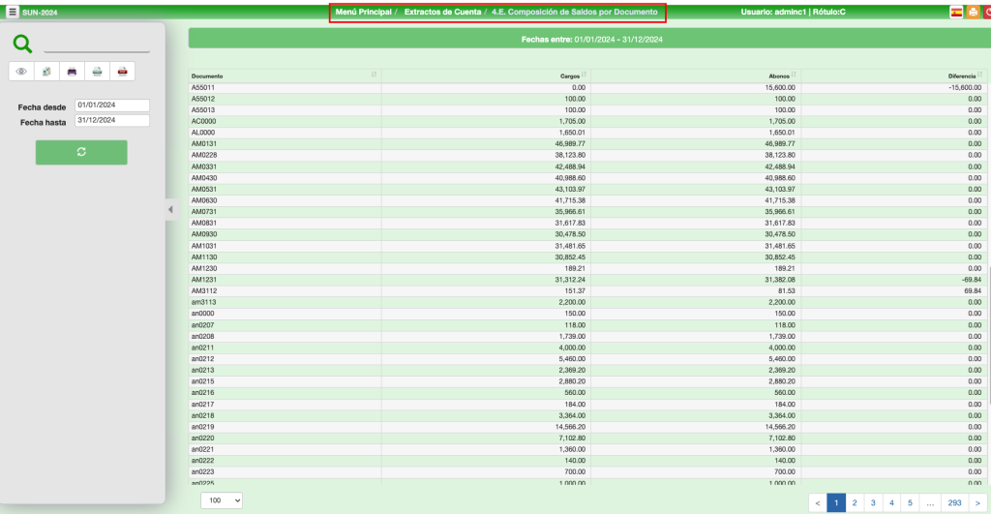Jump to last page 293
Image resolution: width=991 pixels, height=514 pixels.
coord(954,502)
